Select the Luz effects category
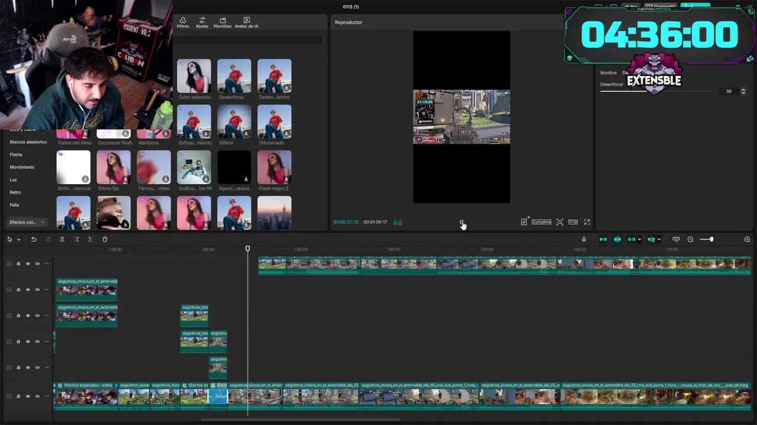757x425 pixels. pyautogui.click(x=13, y=179)
